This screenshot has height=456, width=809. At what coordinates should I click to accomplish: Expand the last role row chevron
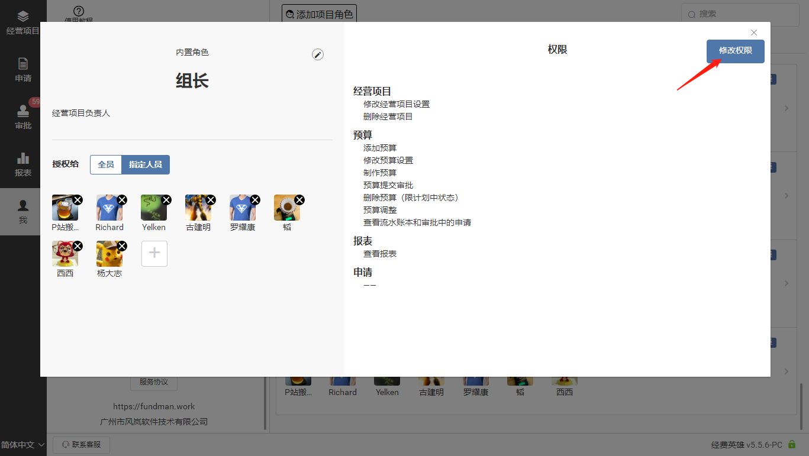787,371
